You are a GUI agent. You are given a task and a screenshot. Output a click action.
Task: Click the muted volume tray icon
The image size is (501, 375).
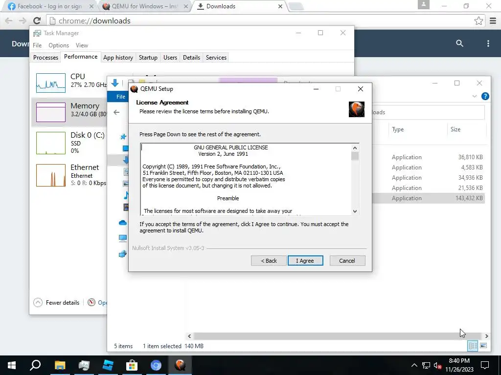pyautogui.click(x=438, y=365)
